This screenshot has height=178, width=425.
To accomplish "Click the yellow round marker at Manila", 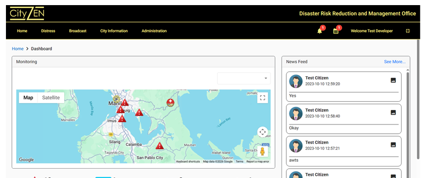I will pyautogui.click(x=116, y=99).
